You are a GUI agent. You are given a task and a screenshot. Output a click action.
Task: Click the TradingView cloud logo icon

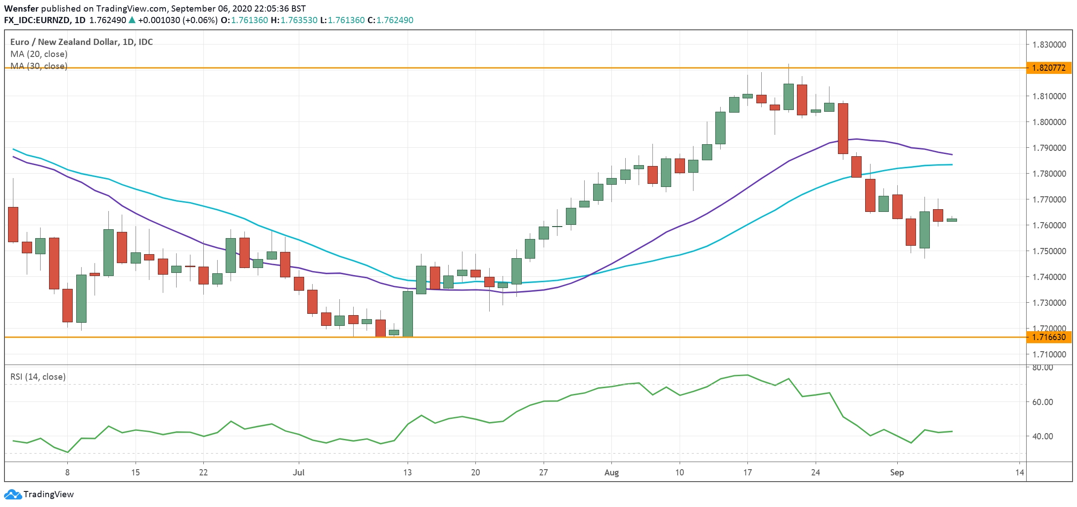pos(12,494)
